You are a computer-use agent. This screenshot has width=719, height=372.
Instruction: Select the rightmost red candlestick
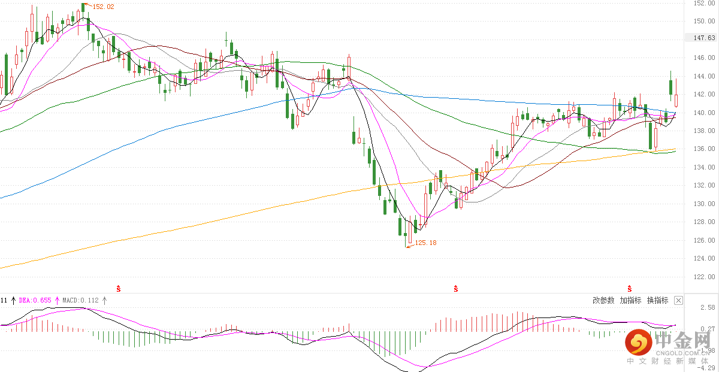coord(676,99)
